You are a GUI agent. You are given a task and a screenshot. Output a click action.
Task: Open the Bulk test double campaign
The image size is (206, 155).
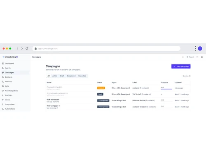click(53, 100)
